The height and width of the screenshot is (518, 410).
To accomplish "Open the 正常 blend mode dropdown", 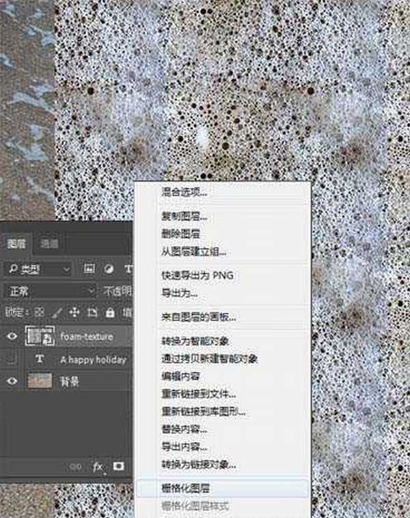I will pyautogui.click(x=51, y=291).
